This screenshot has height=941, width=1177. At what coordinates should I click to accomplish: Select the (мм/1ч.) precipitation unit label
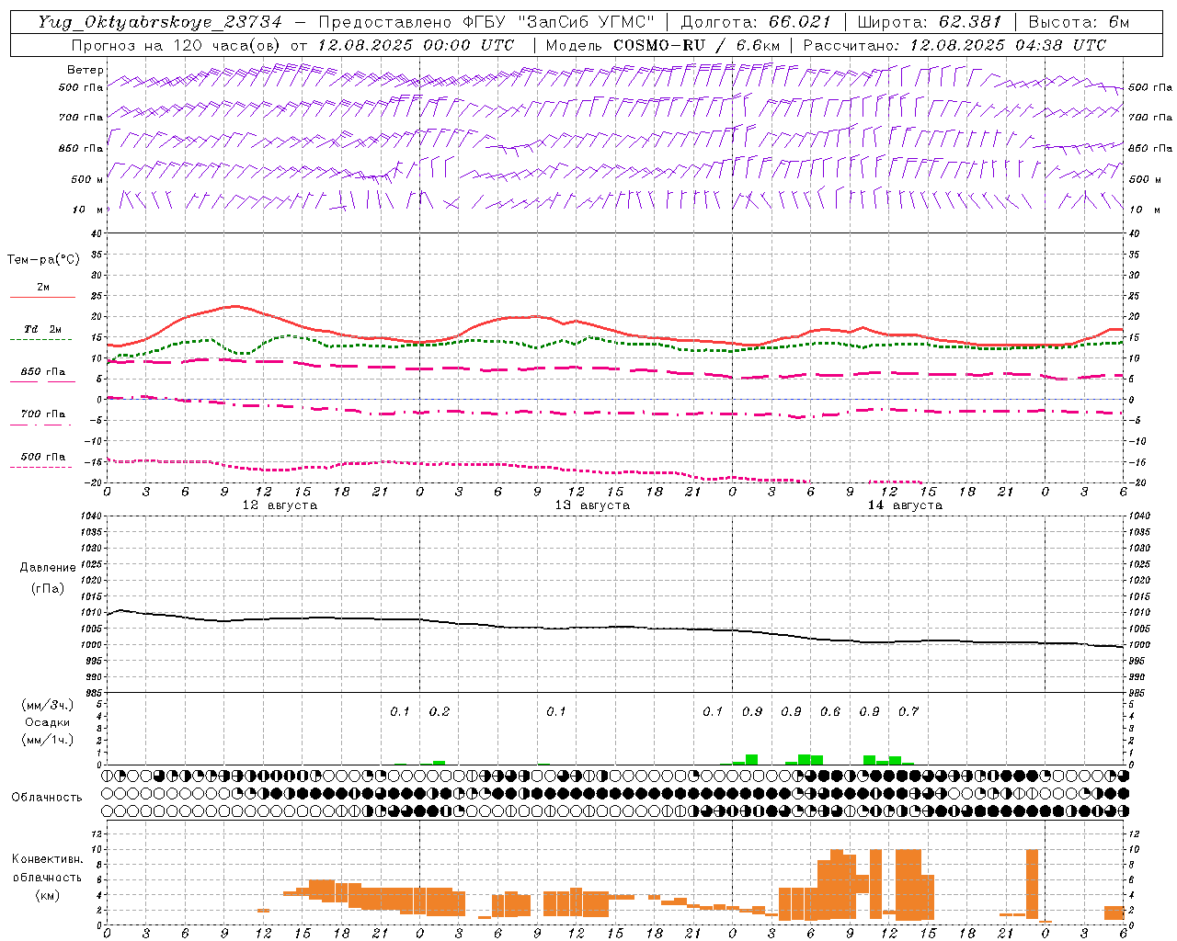point(48,740)
